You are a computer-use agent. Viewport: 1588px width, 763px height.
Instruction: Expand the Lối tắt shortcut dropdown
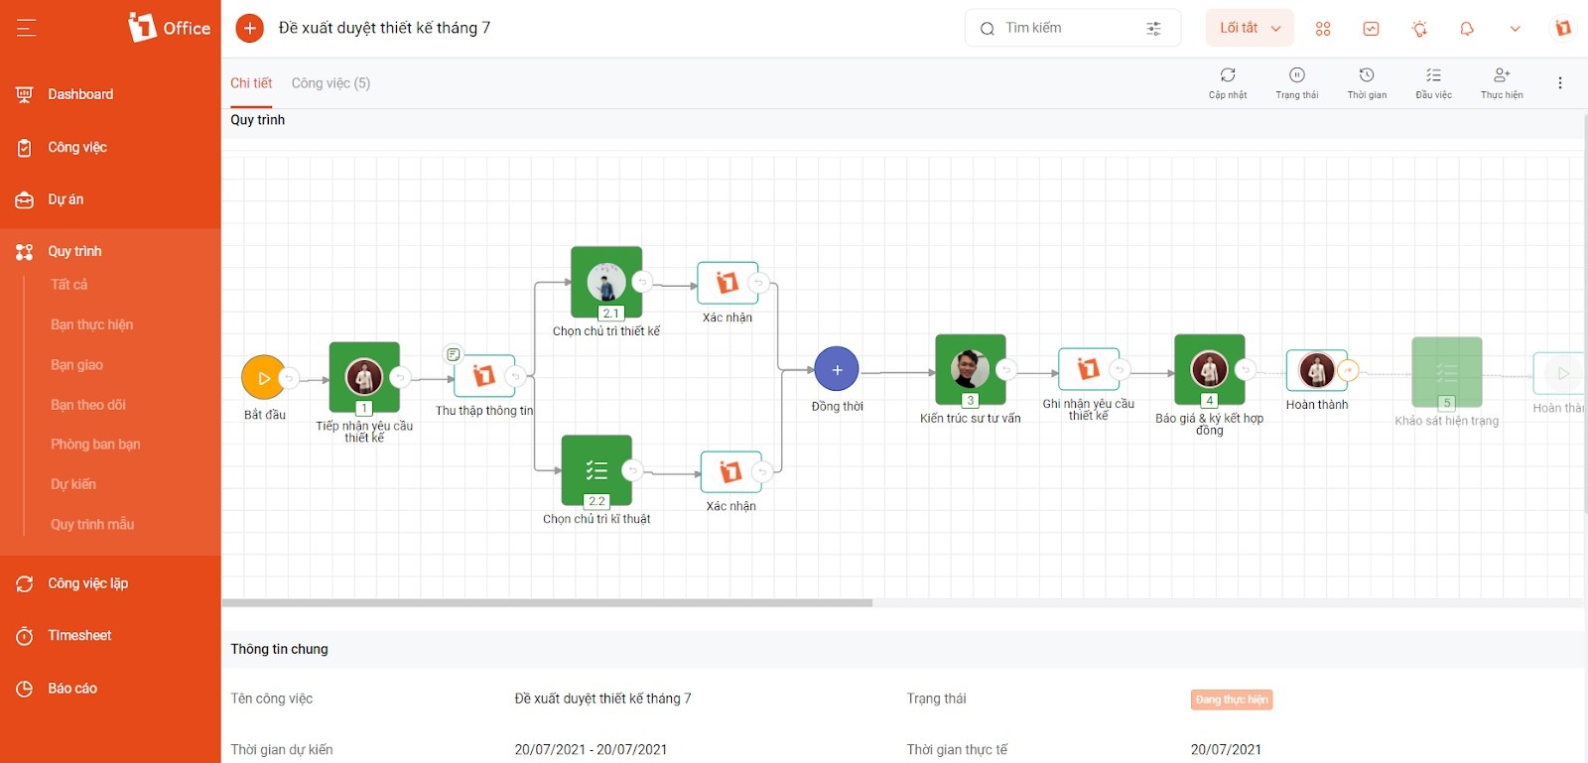(x=1250, y=28)
